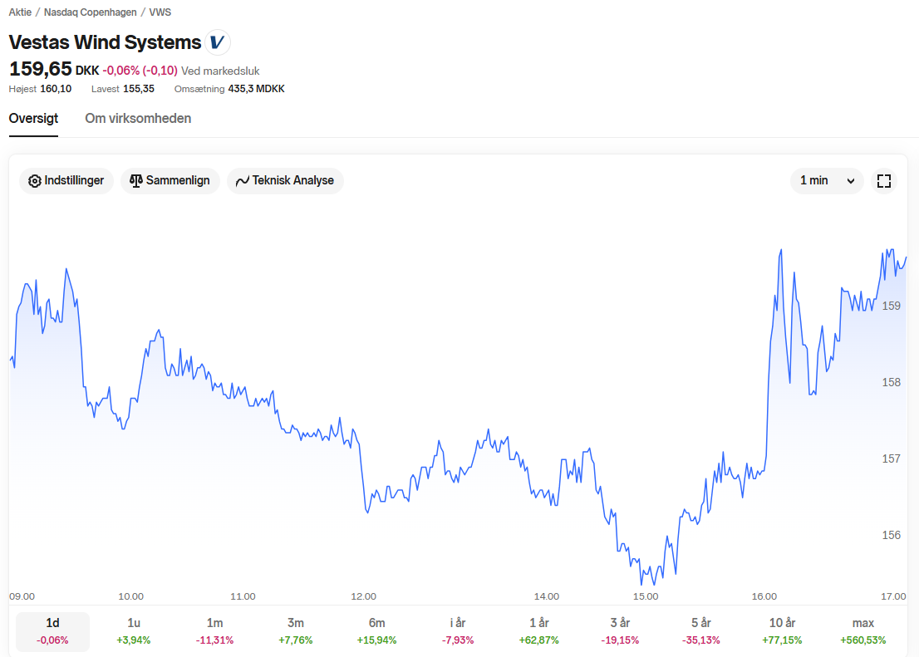This screenshot has width=919, height=657.
Task: Select the 1m time period
Action: [x=214, y=631]
